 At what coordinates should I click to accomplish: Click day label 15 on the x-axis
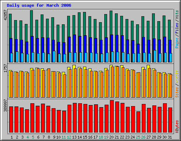(x=85, y=137)
